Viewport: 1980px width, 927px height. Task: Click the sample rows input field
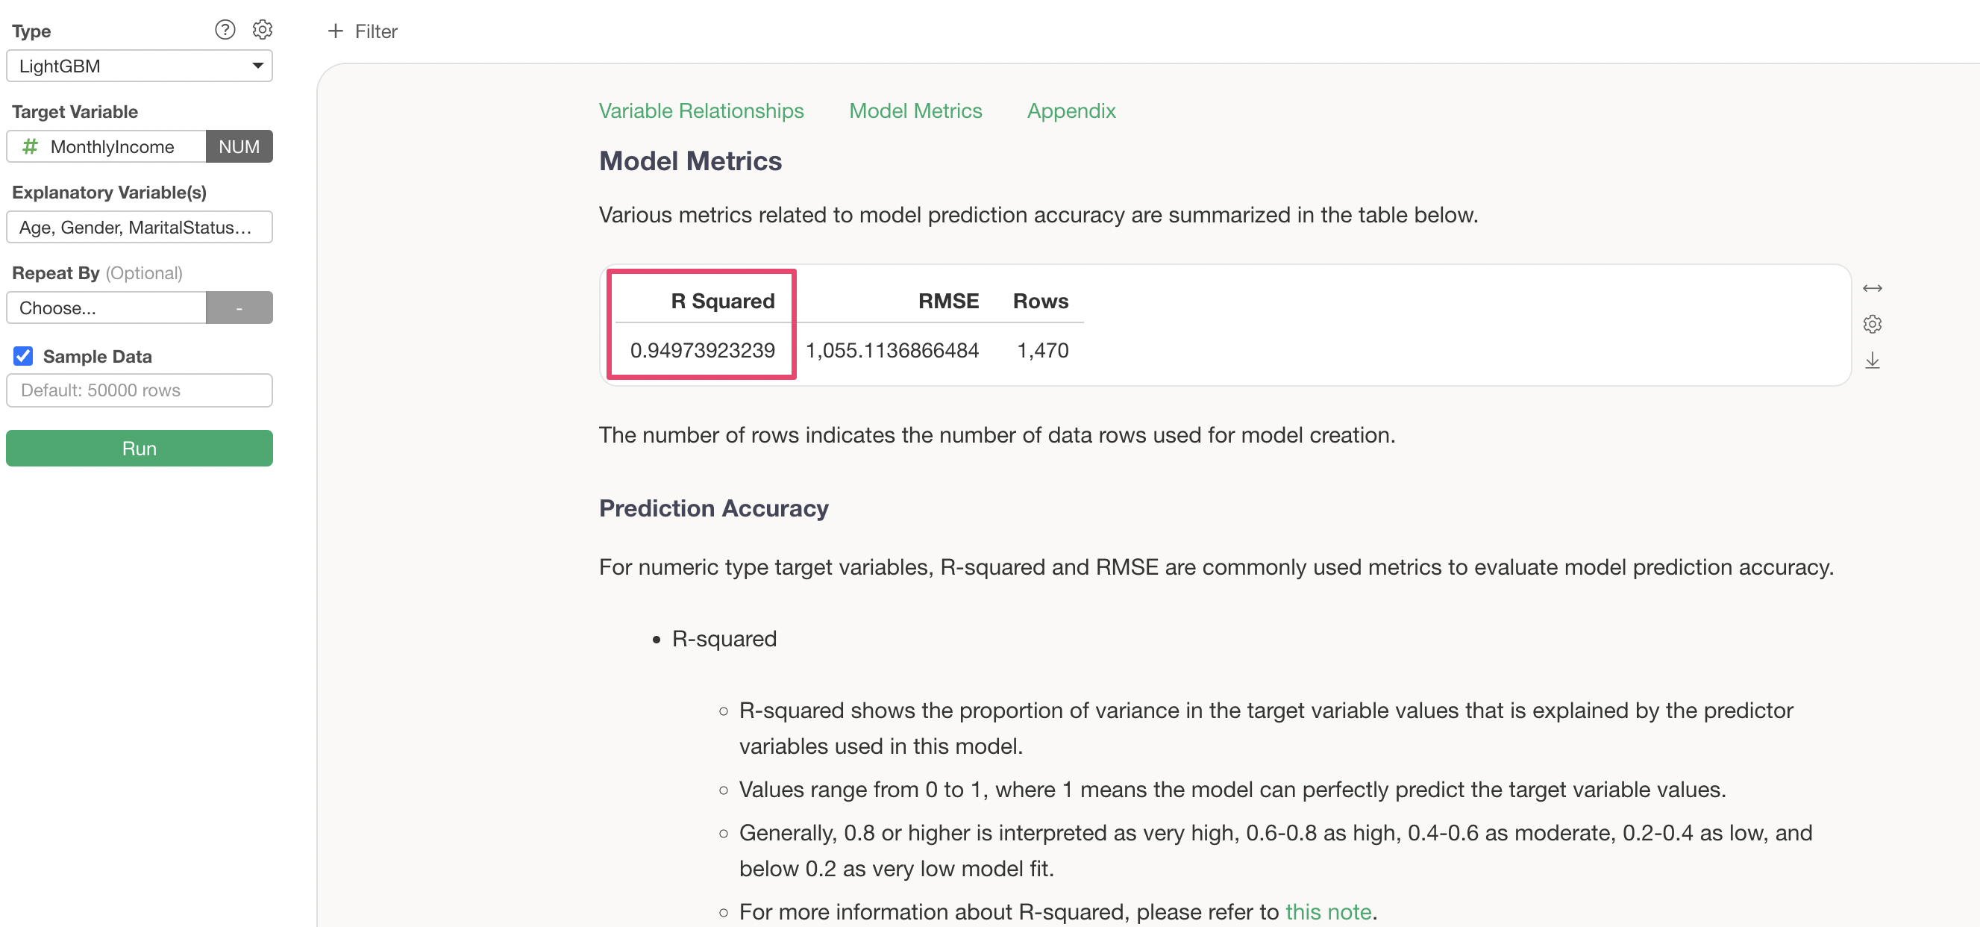(139, 391)
